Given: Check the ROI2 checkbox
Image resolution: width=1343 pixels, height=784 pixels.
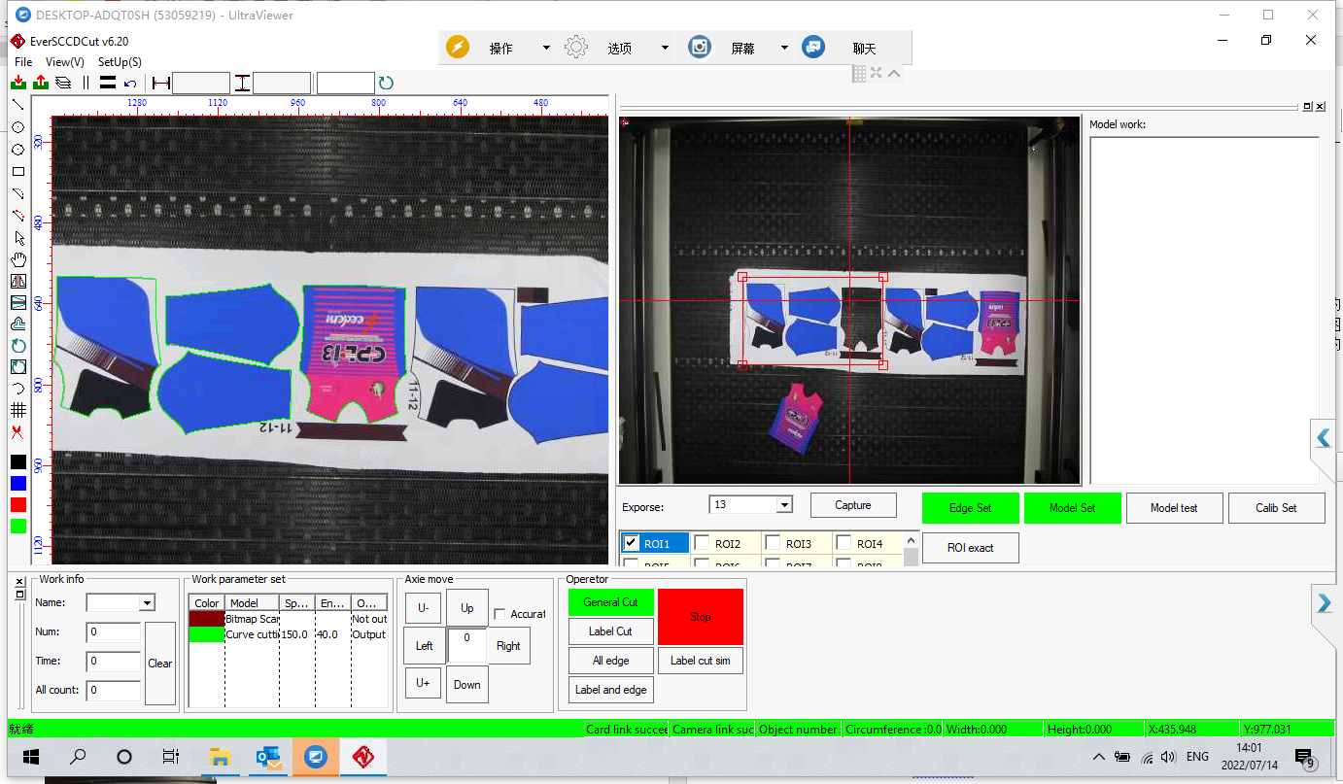Looking at the screenshot, I should 702,543.
